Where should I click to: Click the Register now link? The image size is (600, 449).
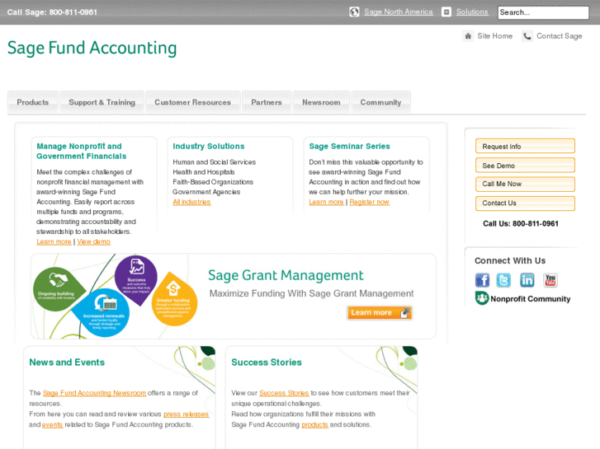coord(369,202)
